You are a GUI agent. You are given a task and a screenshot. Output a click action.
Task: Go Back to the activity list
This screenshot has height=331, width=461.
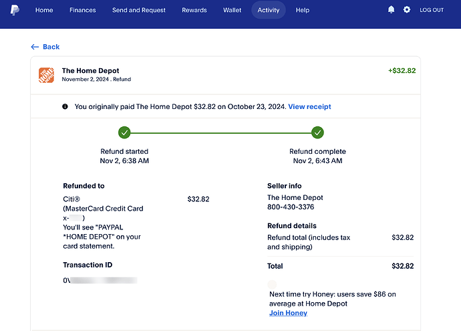pos(45,47)
